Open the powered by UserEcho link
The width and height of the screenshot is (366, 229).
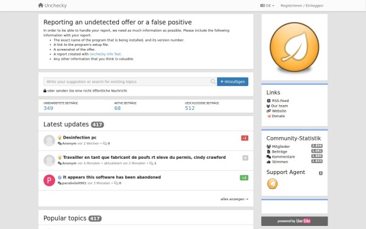coord(295,221)
